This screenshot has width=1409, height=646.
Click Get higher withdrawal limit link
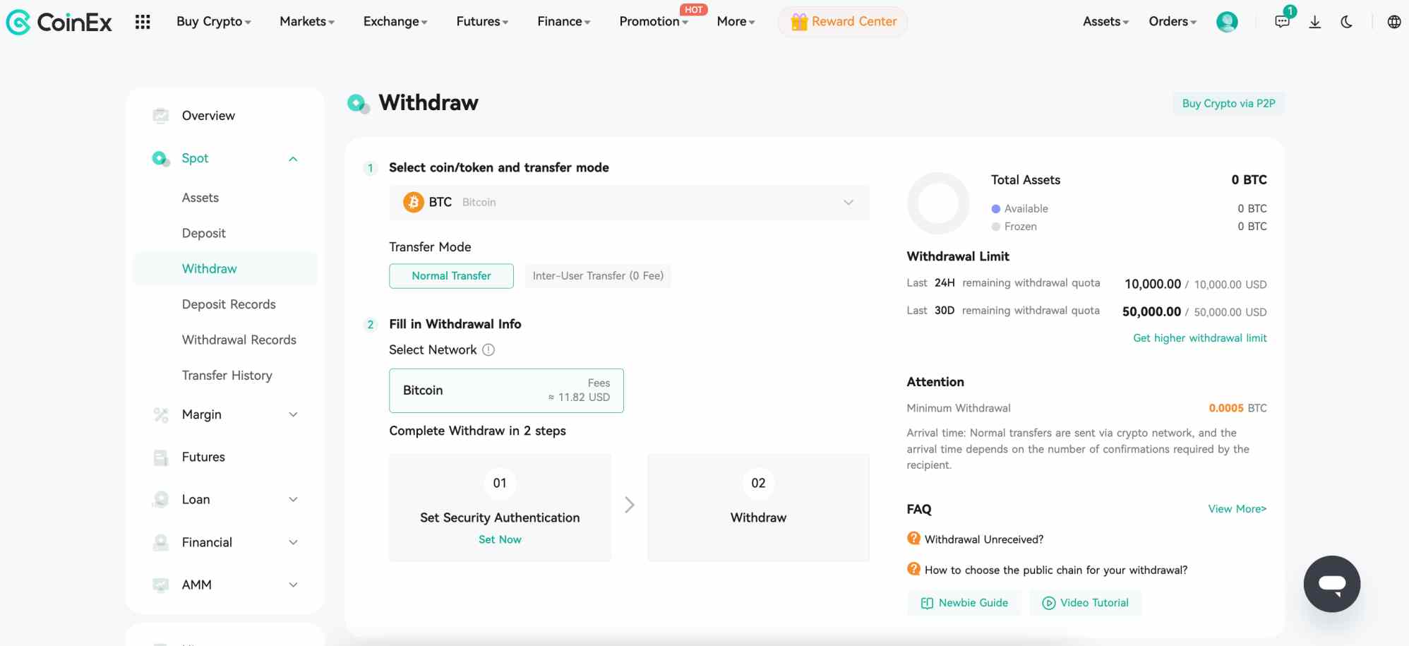click(x=1199, y=337)
